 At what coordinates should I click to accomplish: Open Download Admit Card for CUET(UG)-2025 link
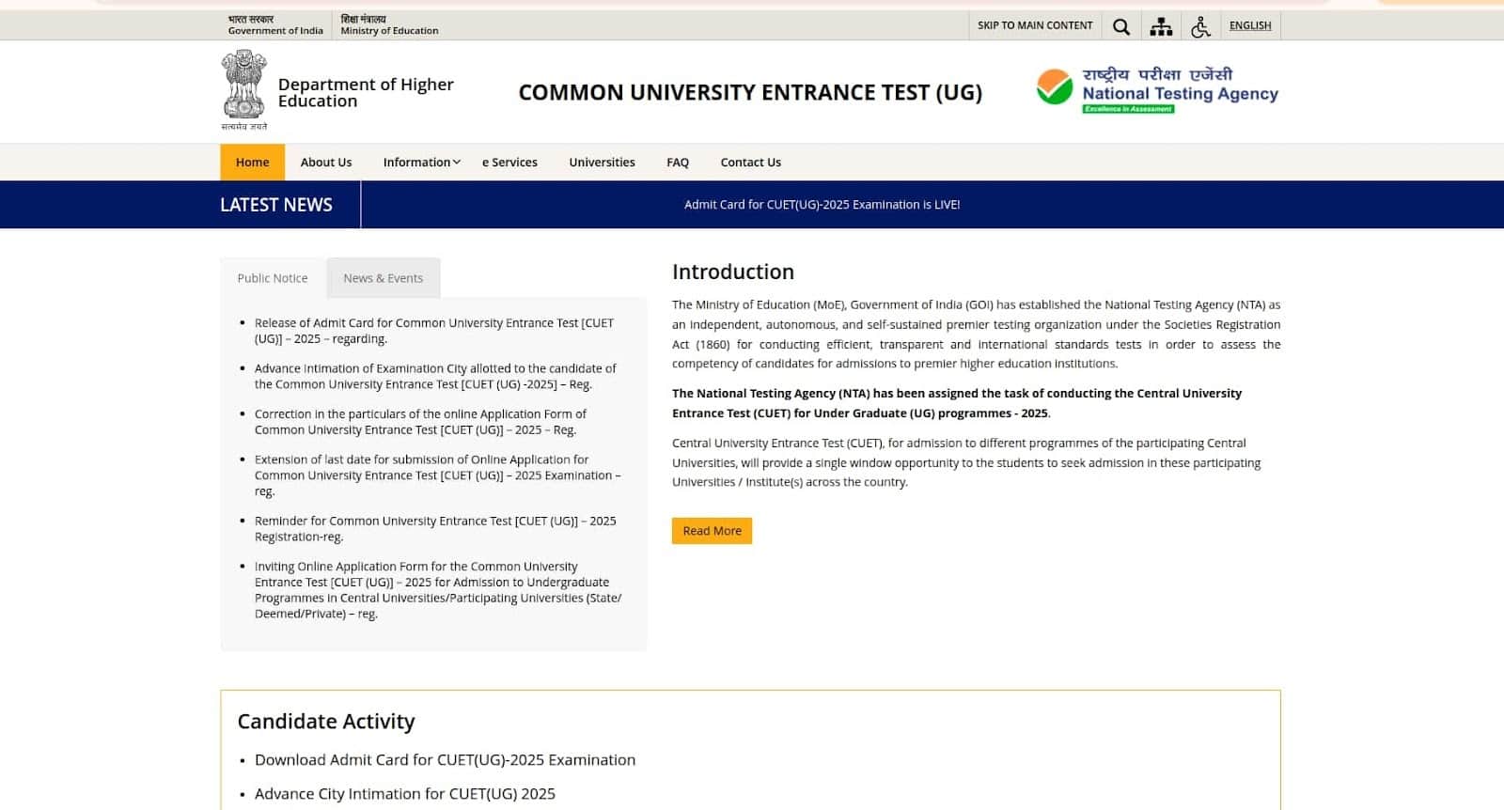pyautogui.click(x=445, y=760)
